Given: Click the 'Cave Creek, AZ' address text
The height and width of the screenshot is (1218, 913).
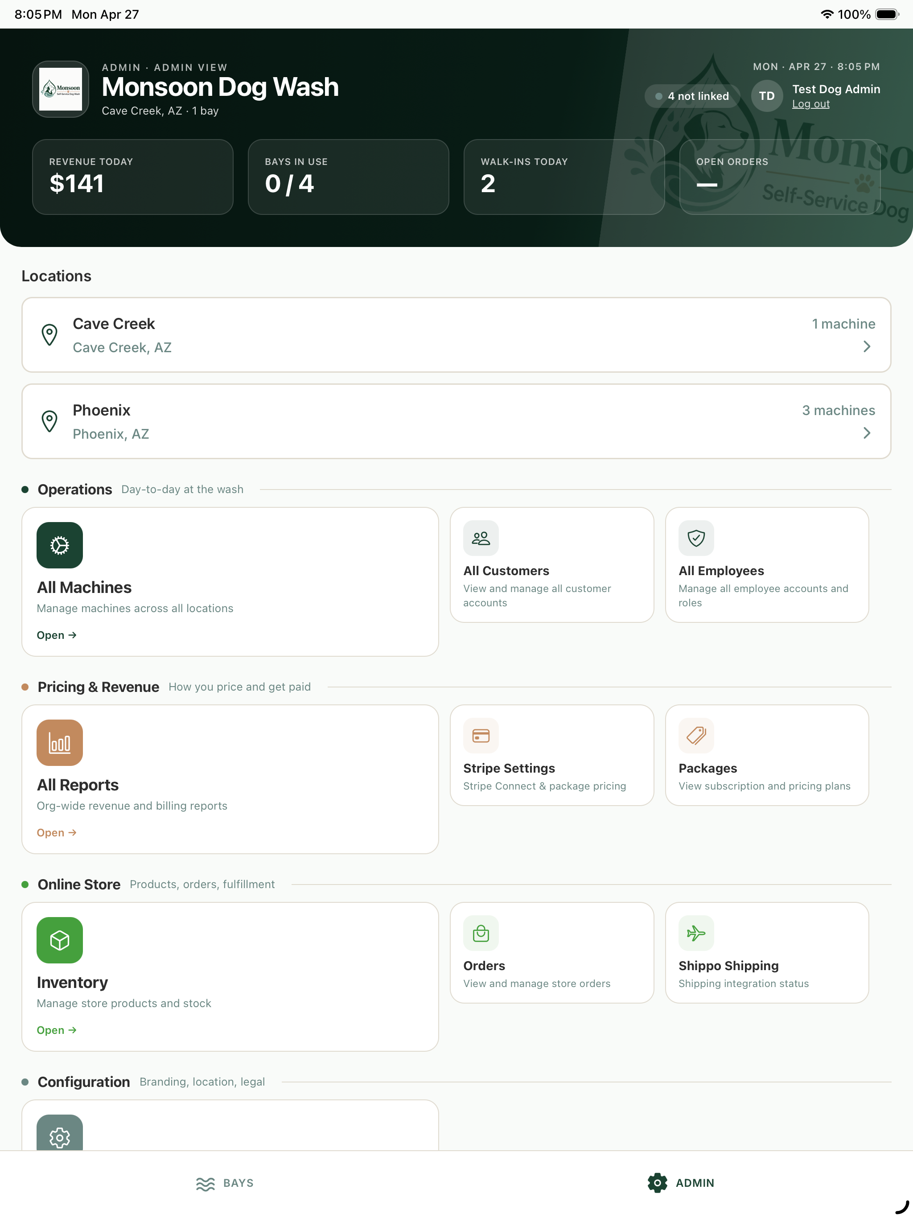Looking at the screenshot, I should 122,347.
